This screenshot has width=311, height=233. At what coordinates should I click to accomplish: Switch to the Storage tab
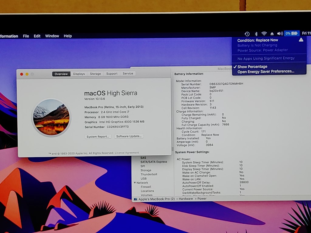click(95, 74)
